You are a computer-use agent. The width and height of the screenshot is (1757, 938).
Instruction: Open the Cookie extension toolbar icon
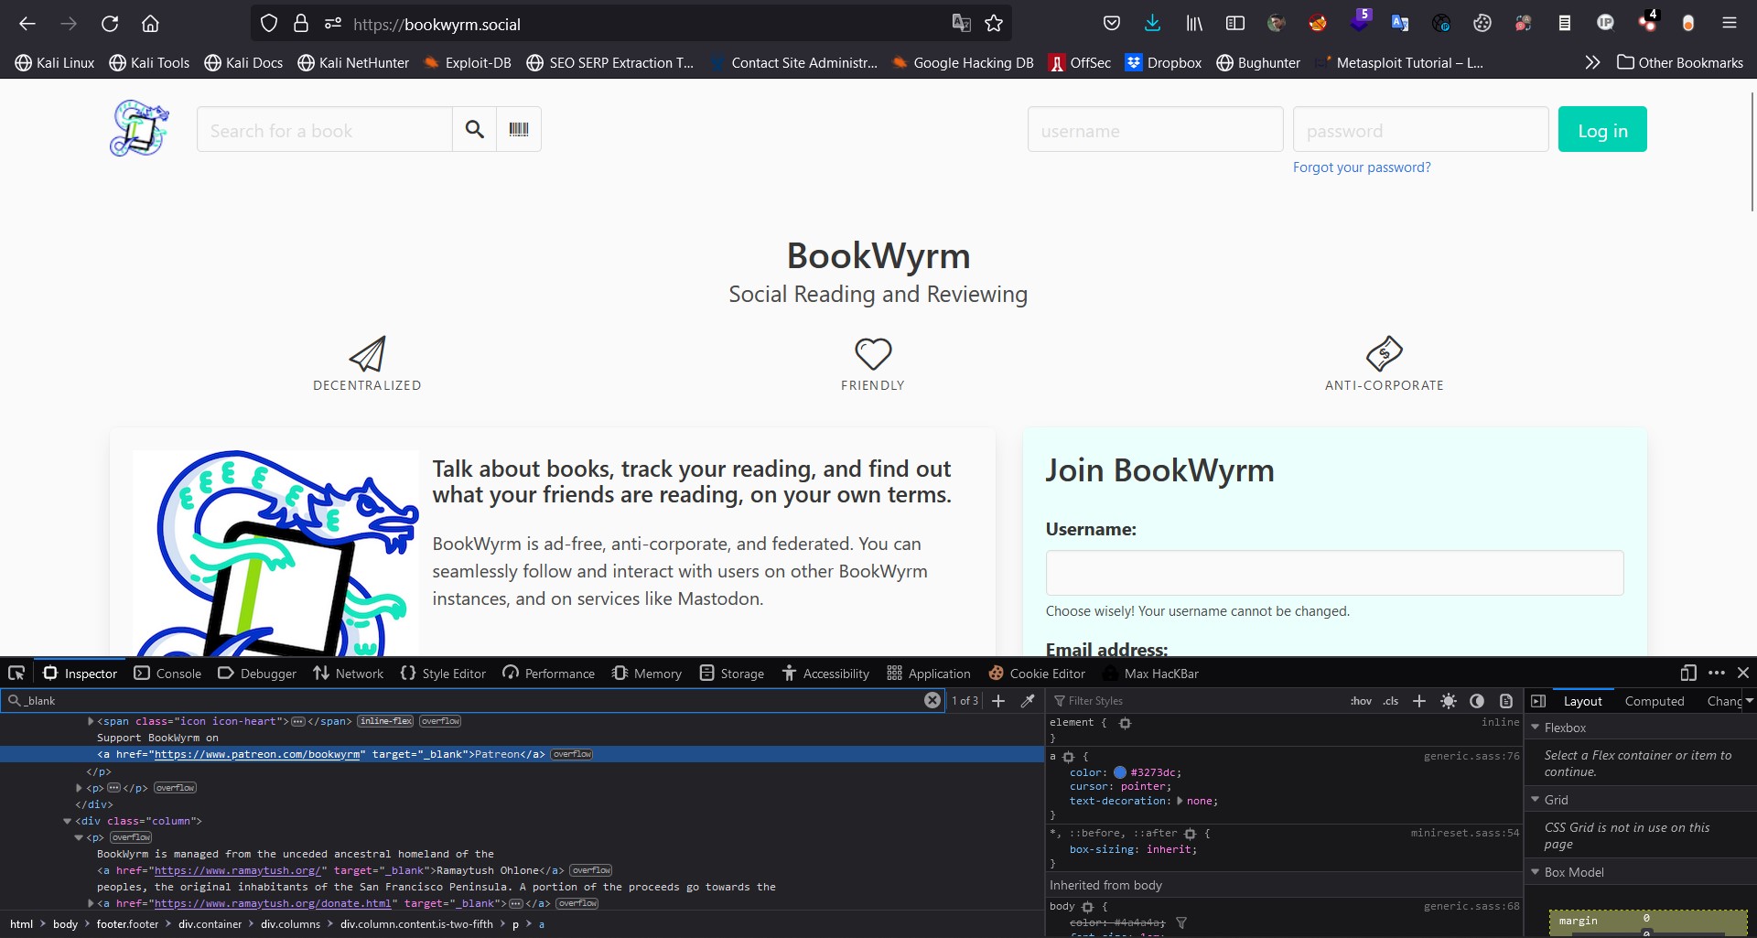point(1482,24)
